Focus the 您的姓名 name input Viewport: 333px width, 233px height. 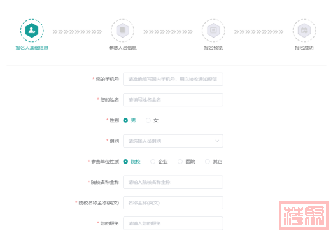pyautogui.click(x=173, y=100)
